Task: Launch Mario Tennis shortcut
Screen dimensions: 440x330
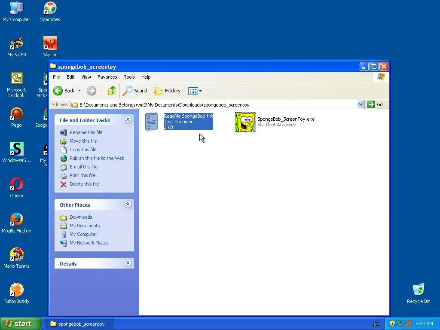Action: pyautogui.click(x=17, y=258)
